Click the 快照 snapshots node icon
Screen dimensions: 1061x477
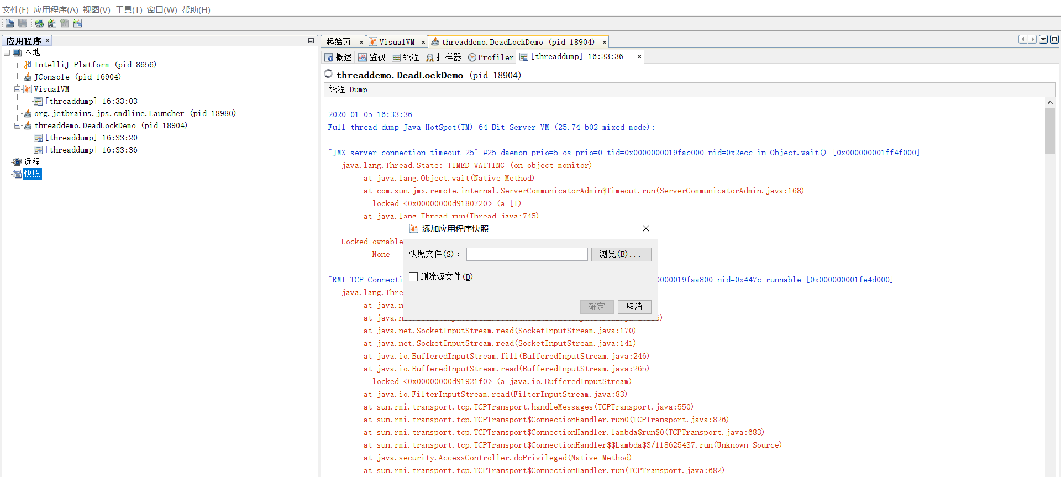pos(17,174)
